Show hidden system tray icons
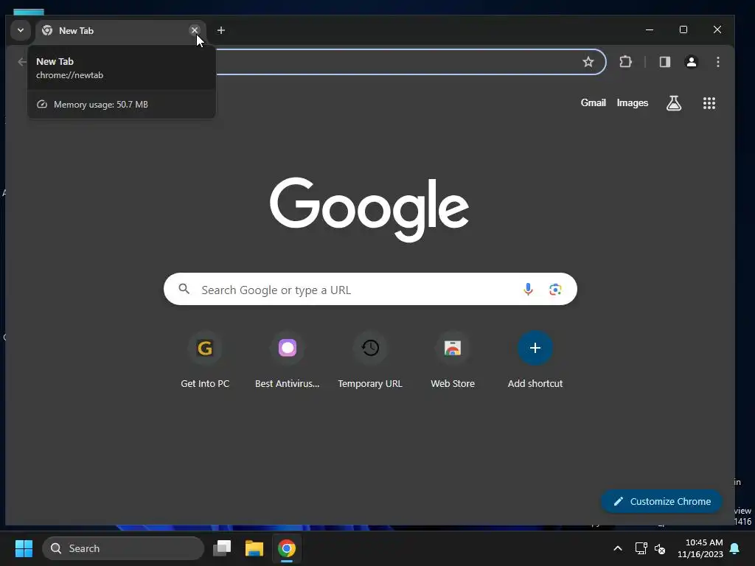The image size is (755, 566). pyautogui.click(x=618, y=548)
